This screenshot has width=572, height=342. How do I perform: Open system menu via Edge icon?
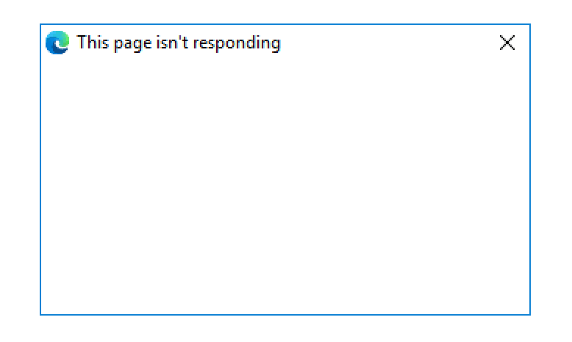click(x=57, y=43)
